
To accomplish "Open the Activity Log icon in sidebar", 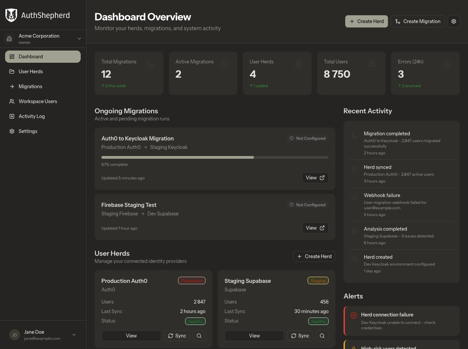I will click(12, 116).
